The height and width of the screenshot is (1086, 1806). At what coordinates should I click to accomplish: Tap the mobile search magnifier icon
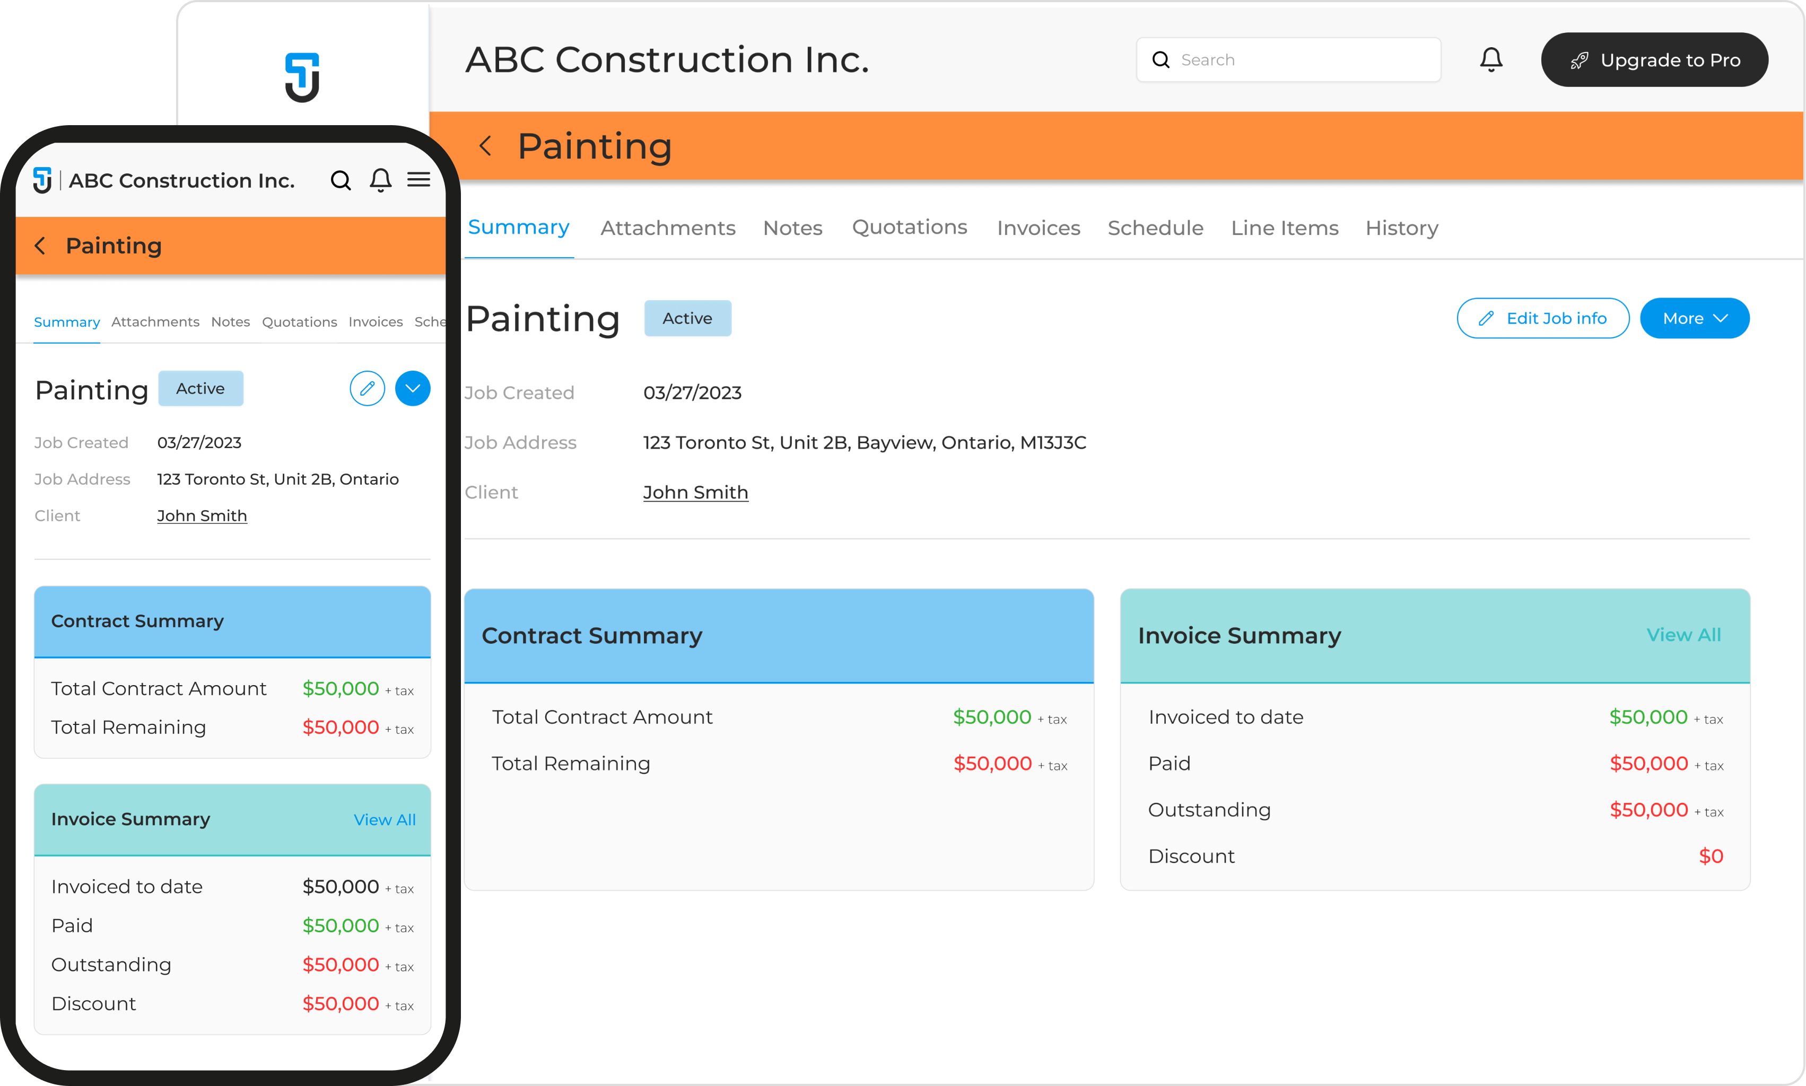click(x=341, y=180)
